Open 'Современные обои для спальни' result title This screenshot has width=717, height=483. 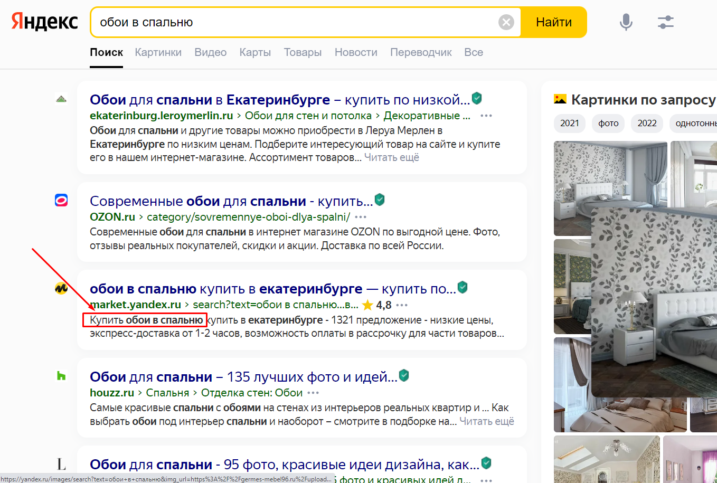(x=231, y=201)
